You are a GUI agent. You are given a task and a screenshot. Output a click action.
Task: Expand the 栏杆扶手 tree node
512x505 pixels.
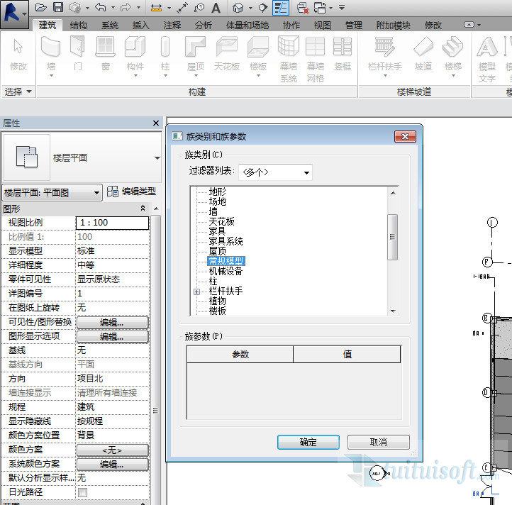[196, 292]
